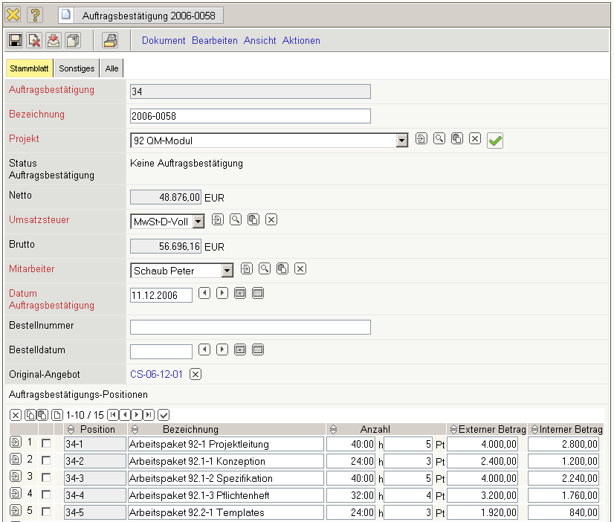Switch to the Sonstiges tab
Screen dimensions: 614x522
(77, 68)
